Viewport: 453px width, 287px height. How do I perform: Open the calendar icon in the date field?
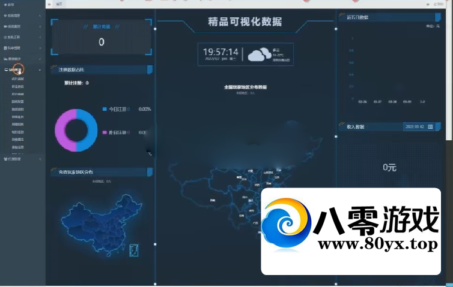[430, 127]
